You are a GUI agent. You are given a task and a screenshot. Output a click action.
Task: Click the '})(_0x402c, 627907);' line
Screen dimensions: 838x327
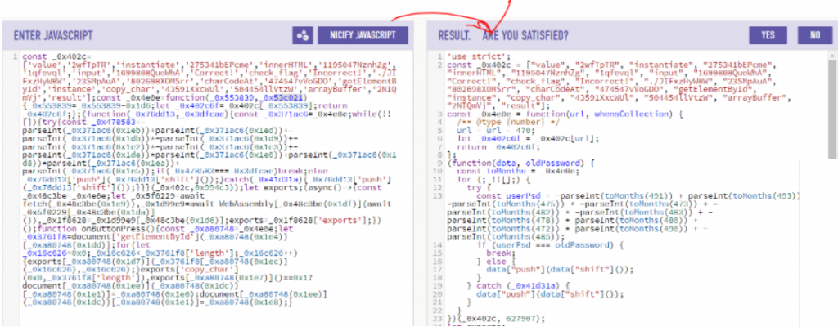point(495,320)
